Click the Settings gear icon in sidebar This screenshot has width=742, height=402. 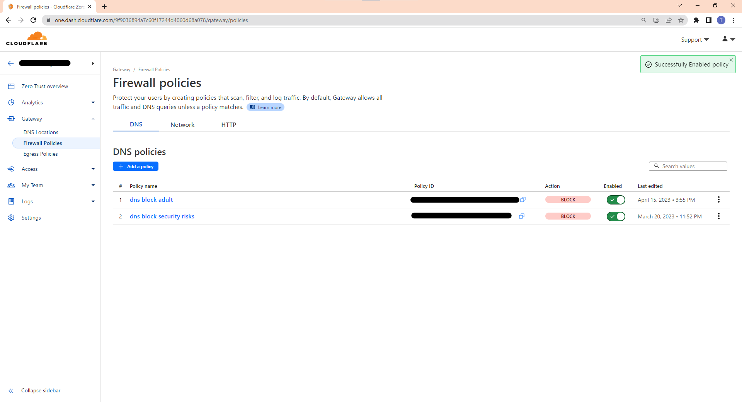click(x=11, y=218)
